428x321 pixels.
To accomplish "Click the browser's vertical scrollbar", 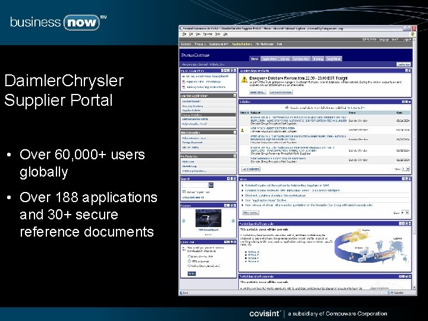I will click(x=415, y=164).
